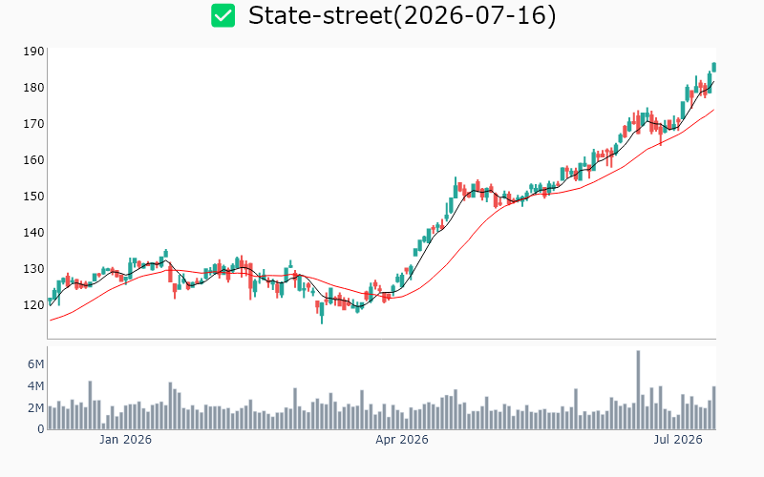Click the 2M volume axis label
Screen dimensions: 764x477
(x=35, y=408)
